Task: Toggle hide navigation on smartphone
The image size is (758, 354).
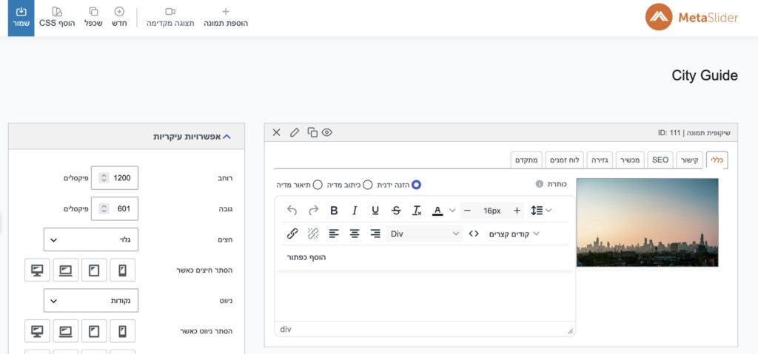Action: point(122,331)
